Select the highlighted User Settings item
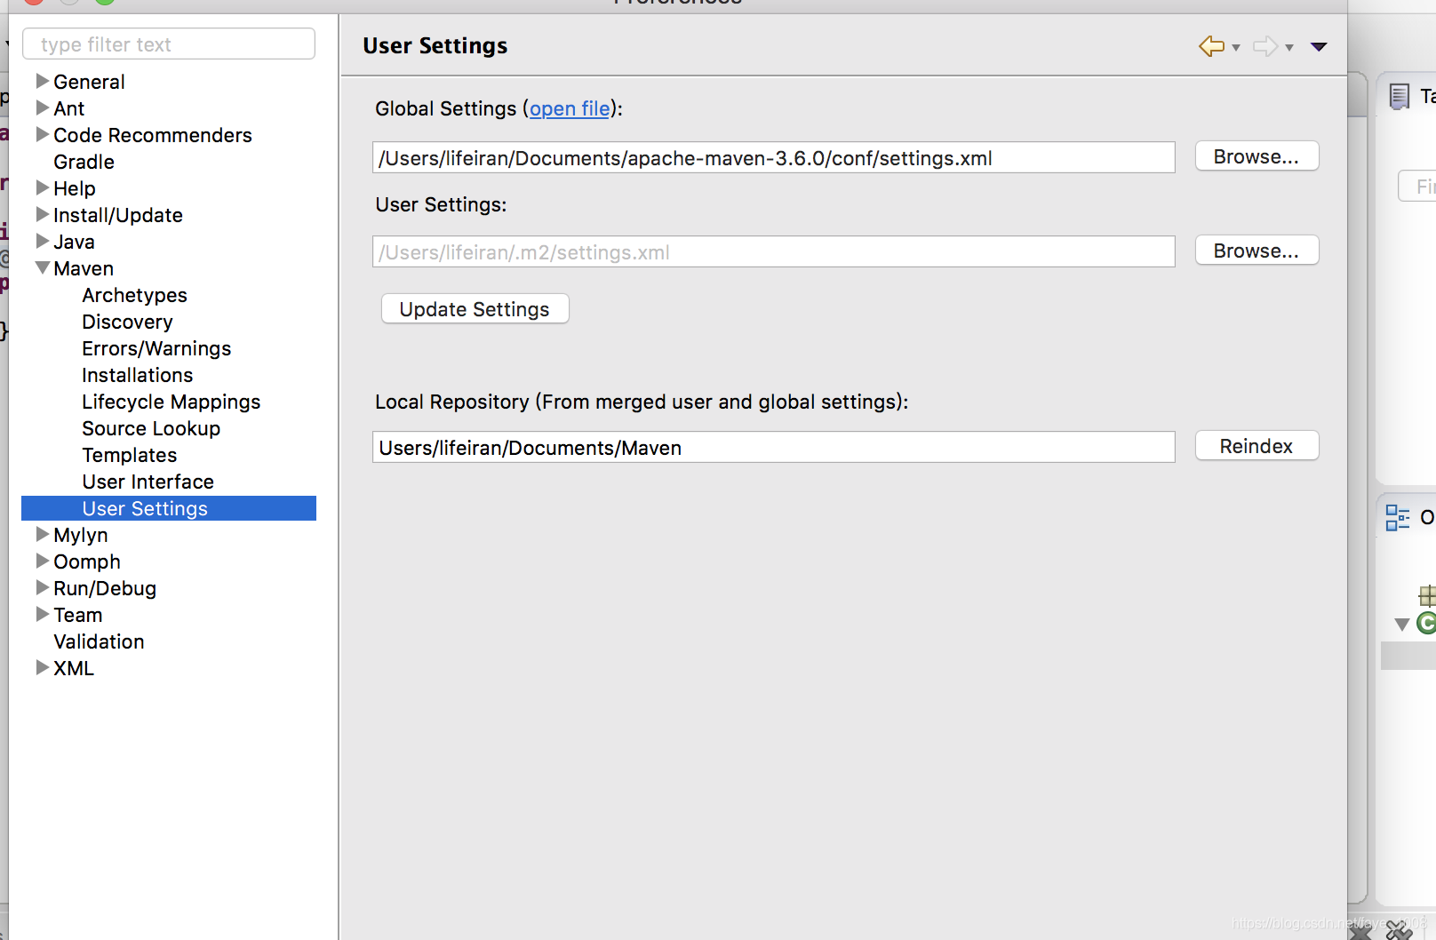 pos(169,508)
